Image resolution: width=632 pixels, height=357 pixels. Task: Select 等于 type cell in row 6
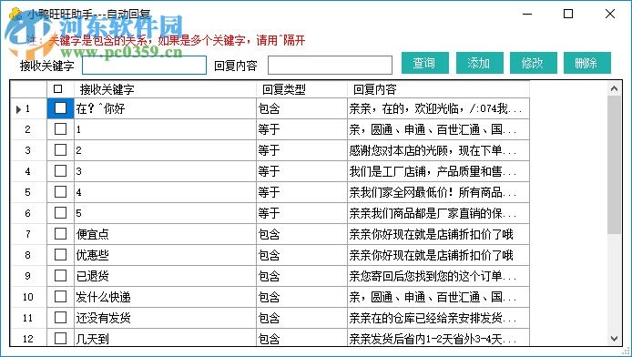302,213
